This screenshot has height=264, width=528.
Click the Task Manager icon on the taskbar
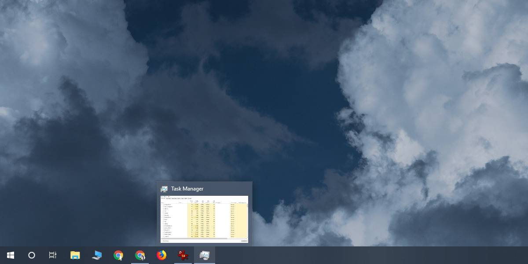tap(205, 255)
